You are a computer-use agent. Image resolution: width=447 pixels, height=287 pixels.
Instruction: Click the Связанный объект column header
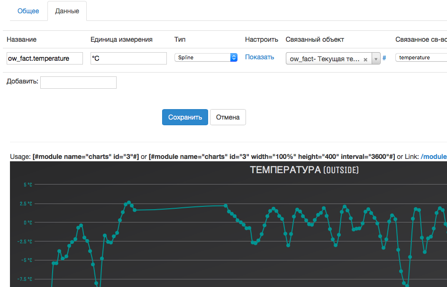(x=315, y=39)
